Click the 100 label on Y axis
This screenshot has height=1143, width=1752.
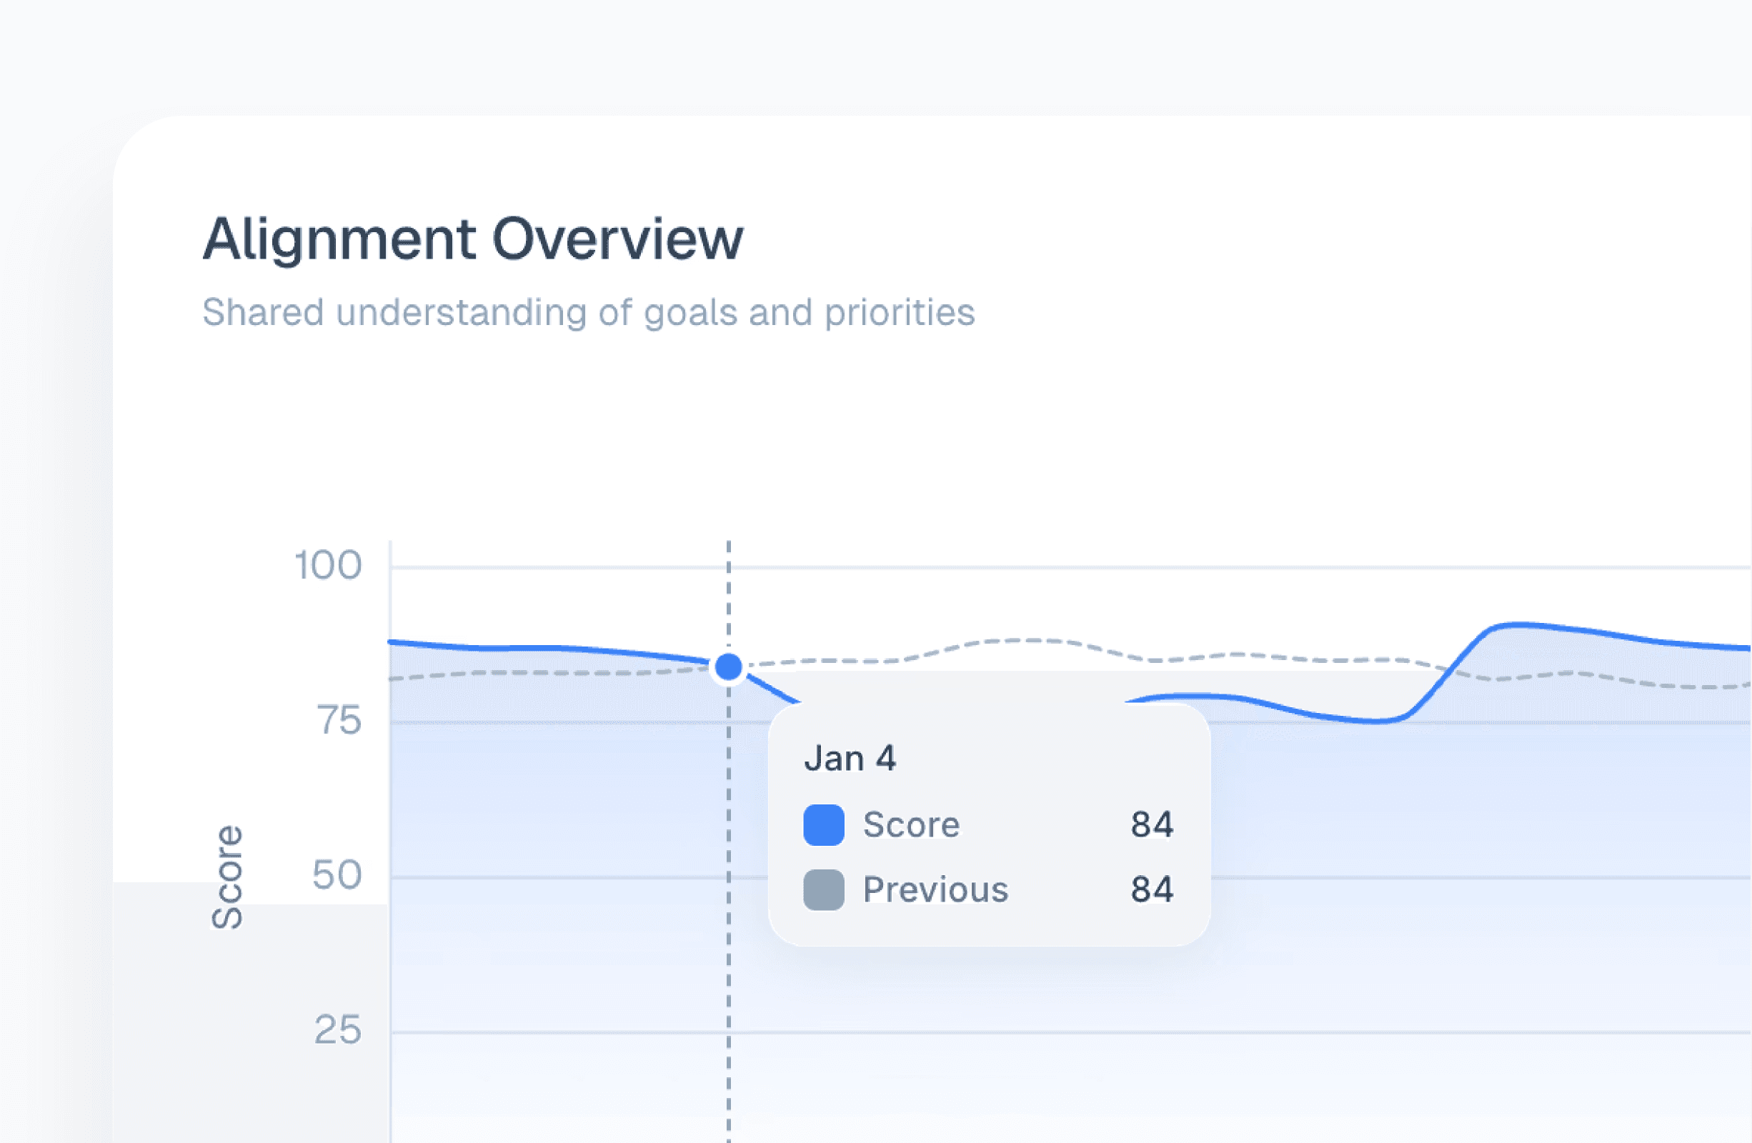[x=327, y=565]
